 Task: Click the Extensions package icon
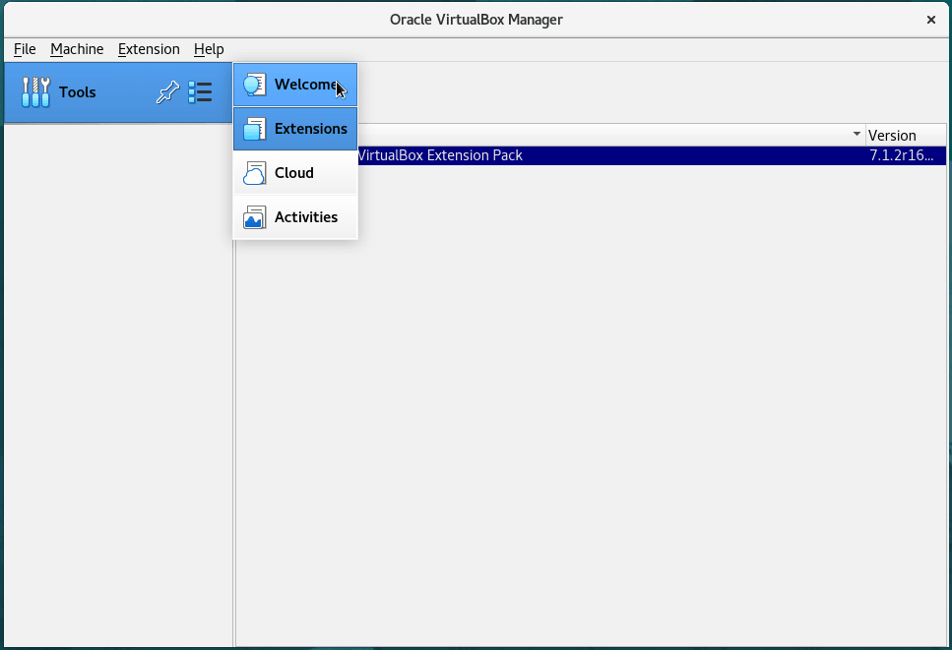tap(254, 129)
